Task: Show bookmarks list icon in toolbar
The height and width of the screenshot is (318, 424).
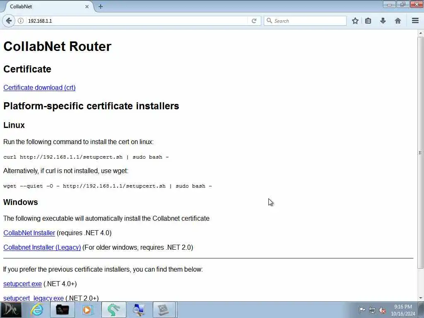Action: click(368, 21)
